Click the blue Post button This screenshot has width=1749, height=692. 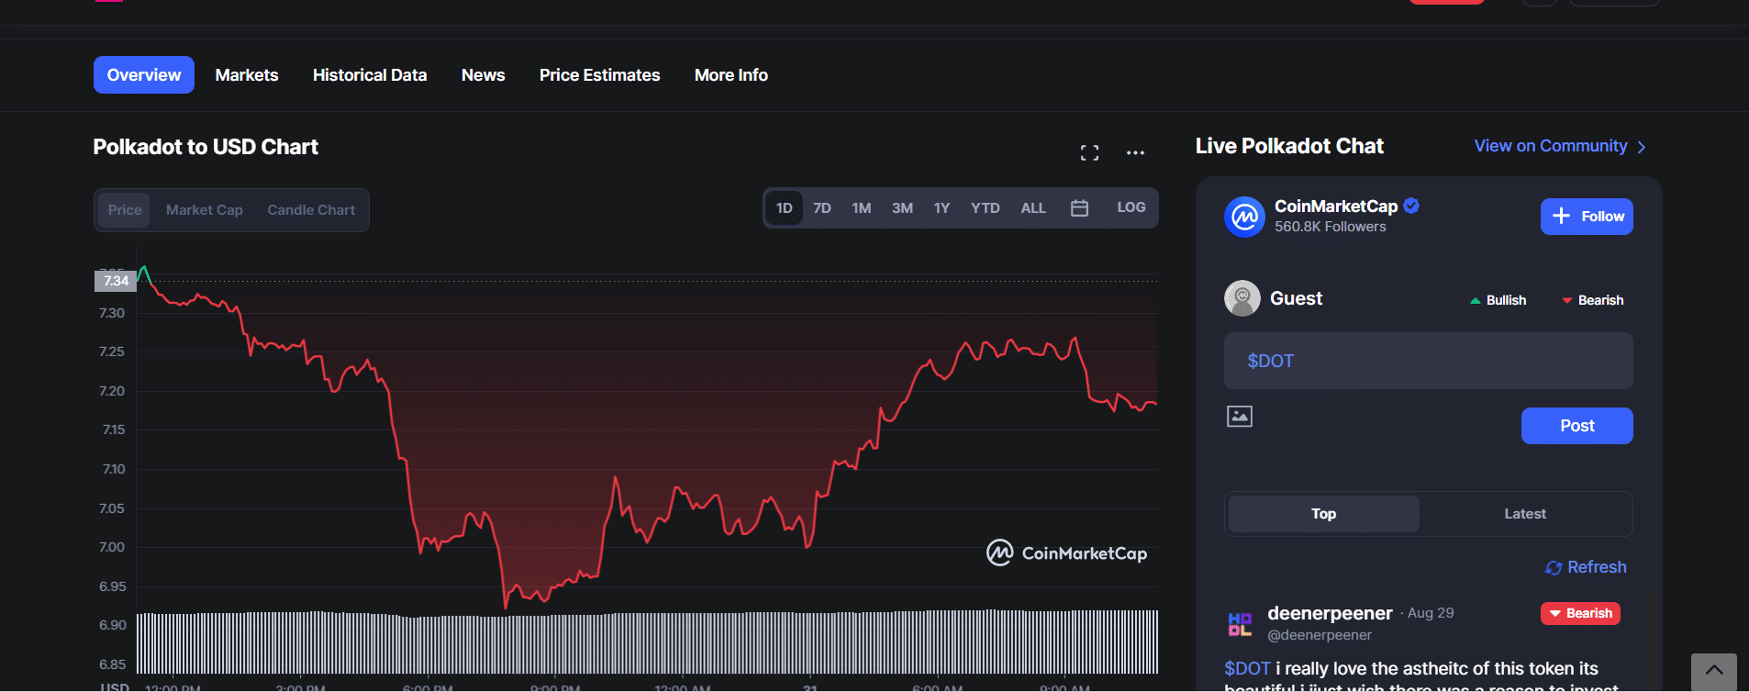pos(1576,426)
